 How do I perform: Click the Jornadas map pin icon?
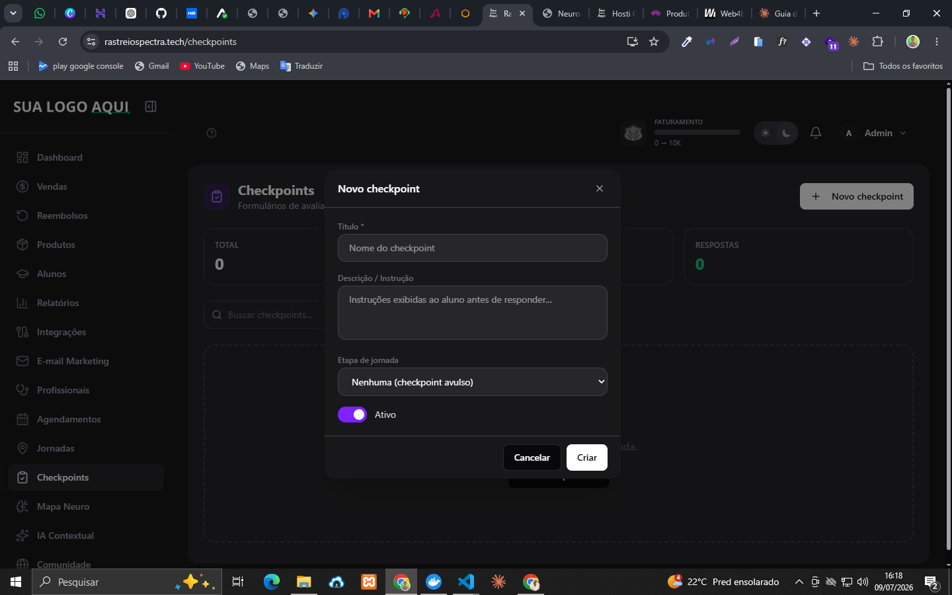(22, 448)
